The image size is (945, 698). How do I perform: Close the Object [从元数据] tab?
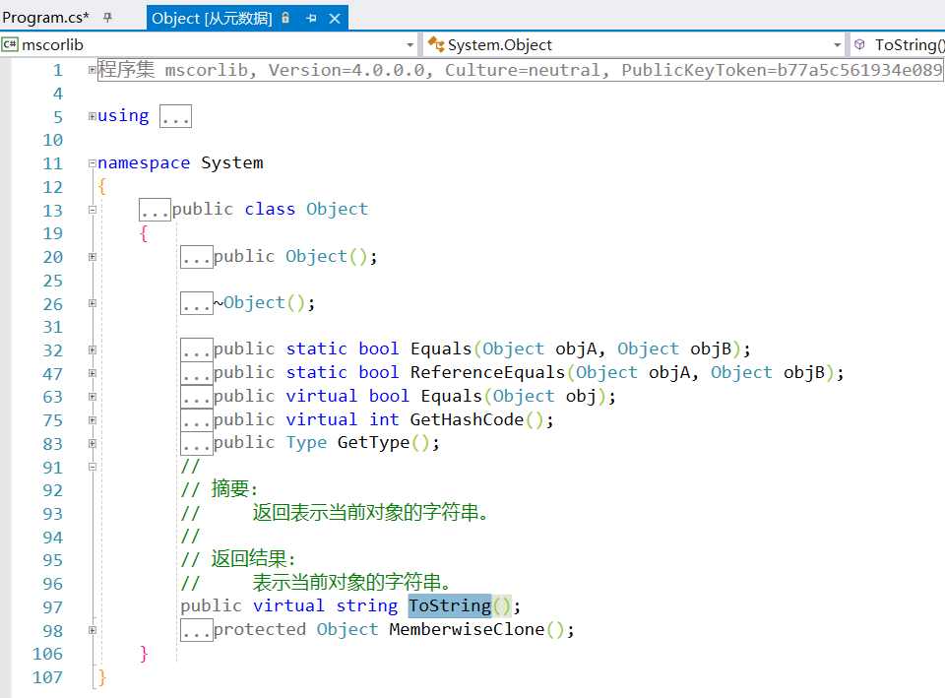(335, 18)
